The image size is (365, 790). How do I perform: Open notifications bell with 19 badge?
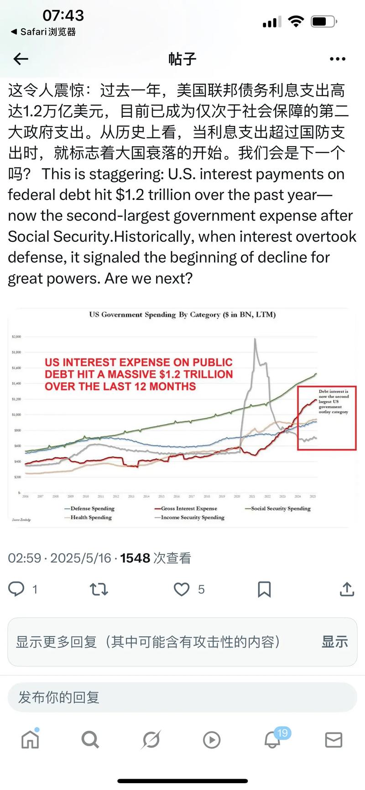click(273, 740)
